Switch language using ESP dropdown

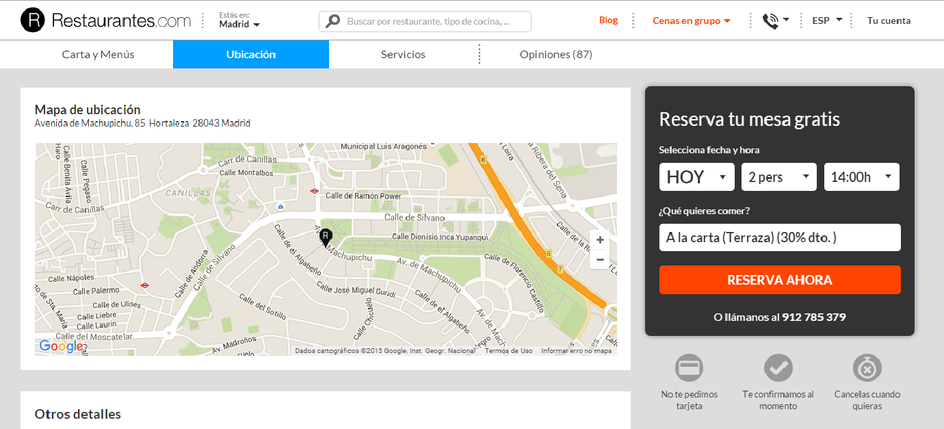(826, 21)
